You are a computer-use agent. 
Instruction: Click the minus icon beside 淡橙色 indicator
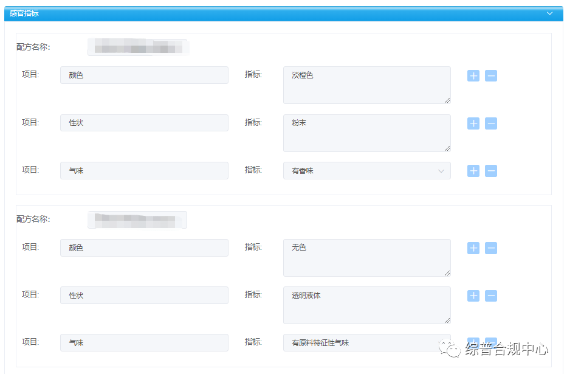pyautogui.click(x=491, y=76)
